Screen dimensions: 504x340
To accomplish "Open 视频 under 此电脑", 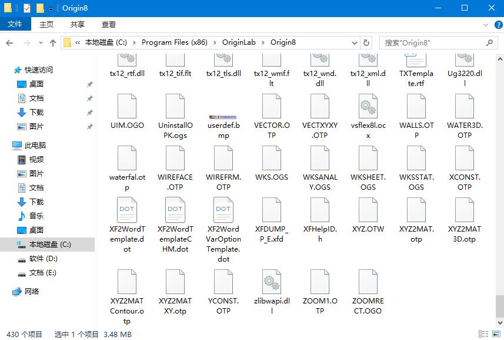I will 36,159.
